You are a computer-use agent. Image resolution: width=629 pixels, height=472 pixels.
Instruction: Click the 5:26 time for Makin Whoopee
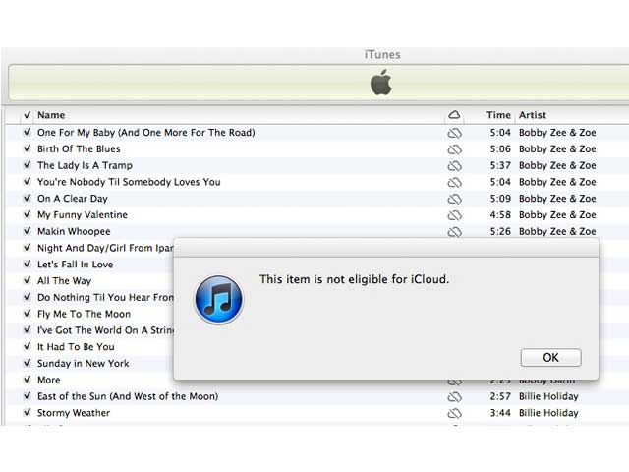[x=500, y=231]
